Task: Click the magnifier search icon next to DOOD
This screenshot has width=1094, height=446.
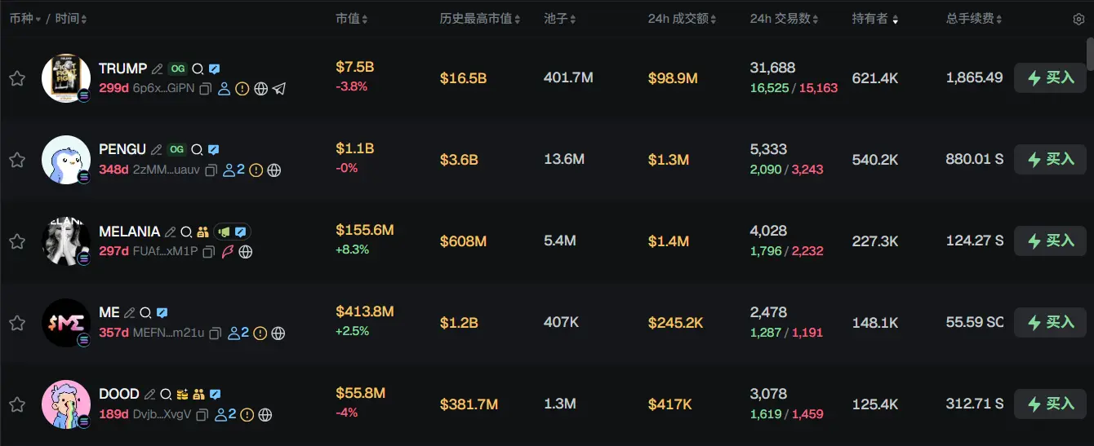Action: tap(166, 395)
